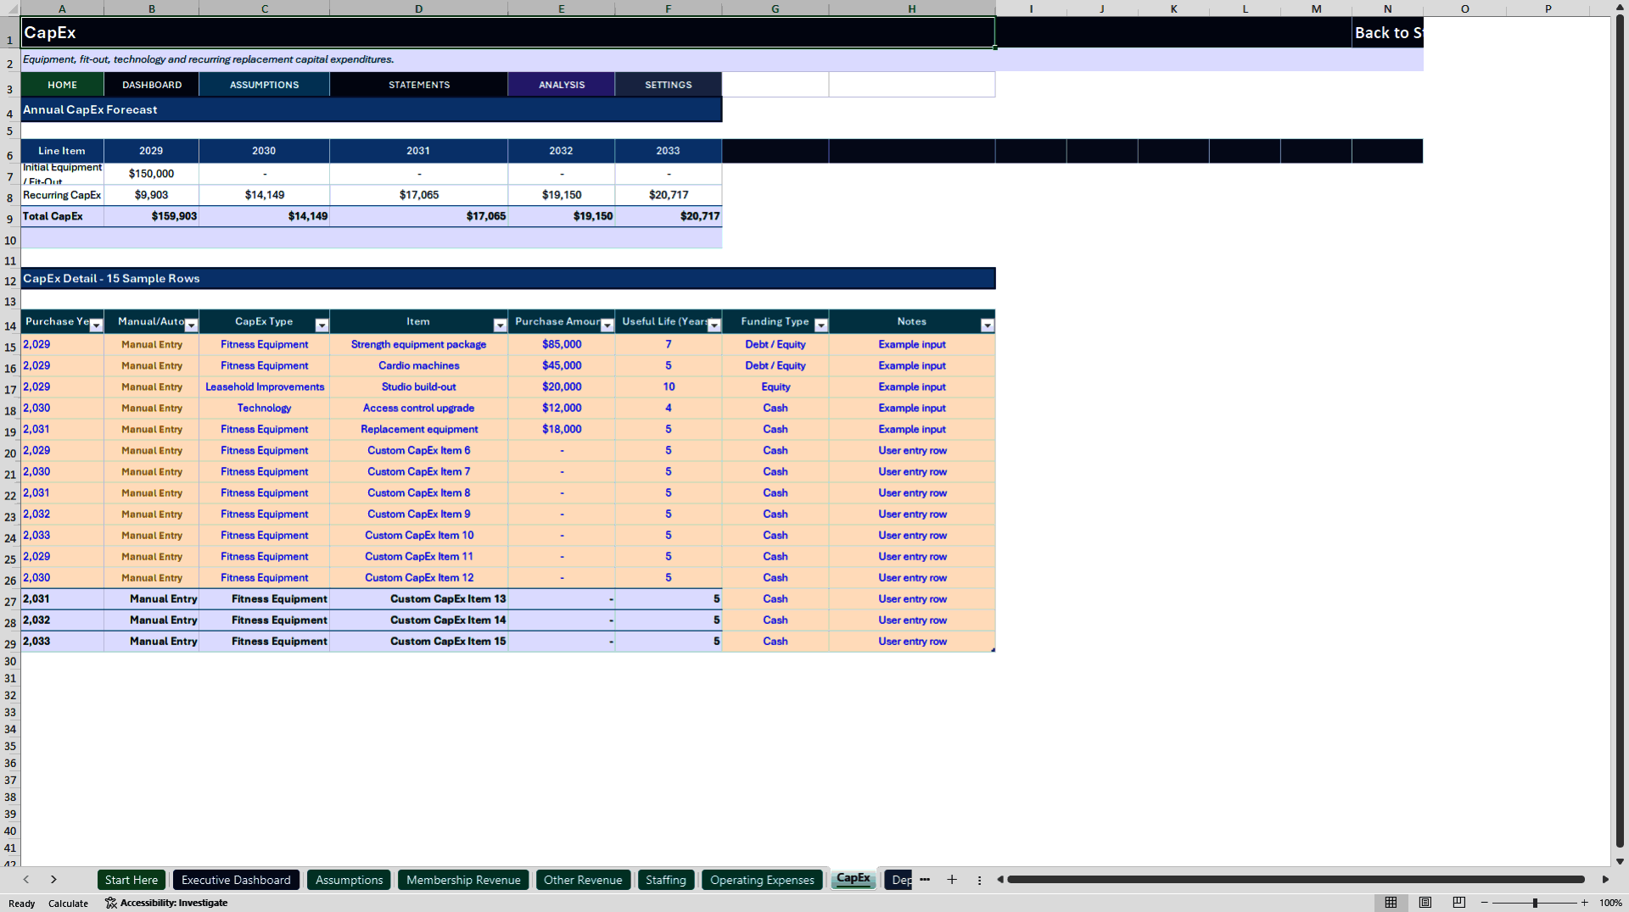Zoom in with the plus button

(1584, 903)
